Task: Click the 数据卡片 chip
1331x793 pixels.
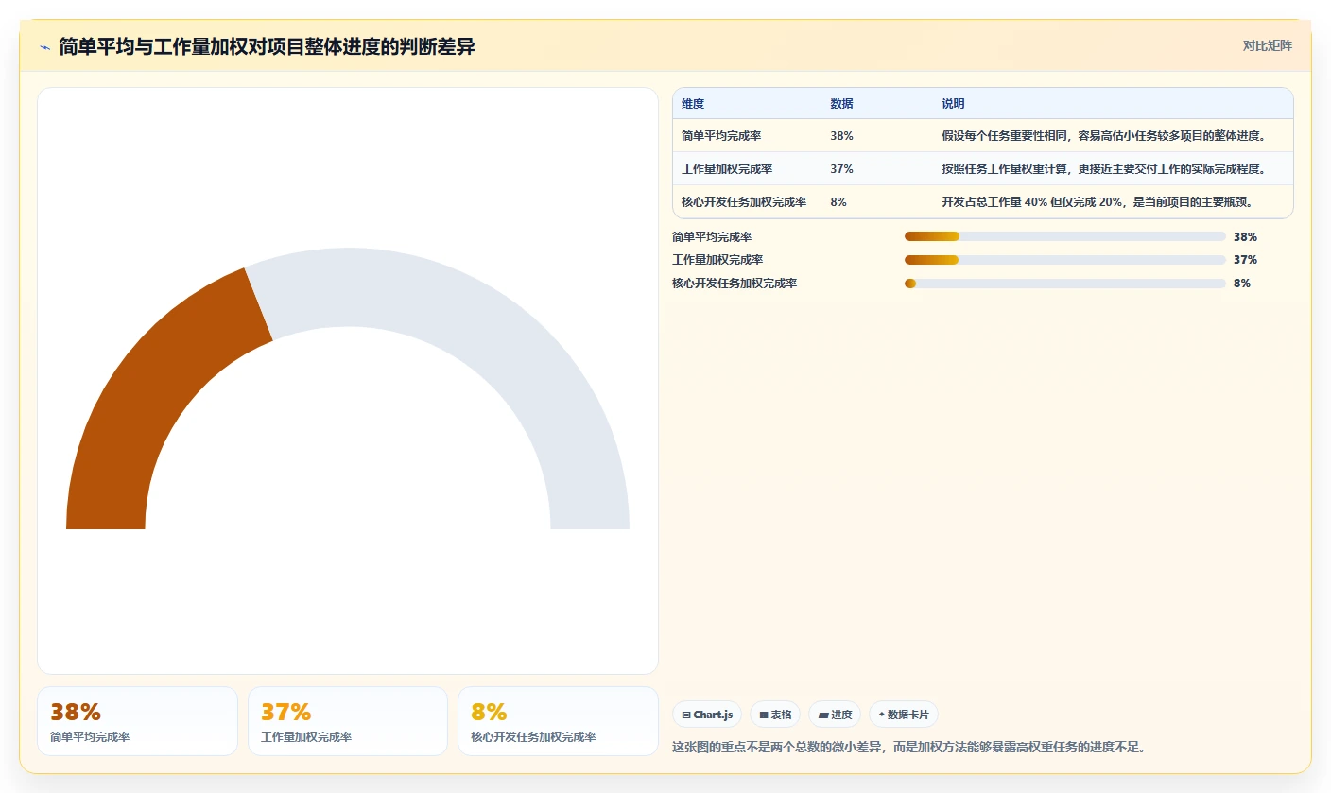Action: click(904, 715)
